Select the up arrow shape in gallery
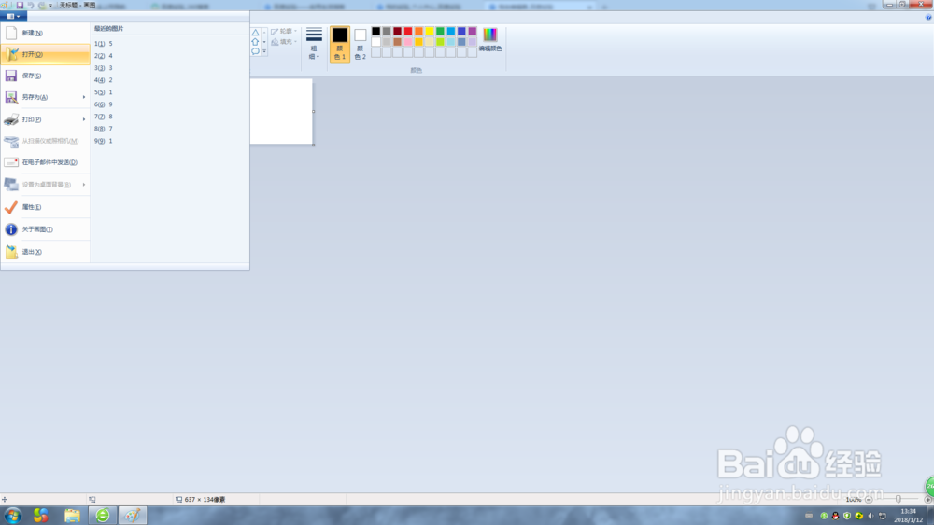934x525 pixels. (x=256, y=42)
